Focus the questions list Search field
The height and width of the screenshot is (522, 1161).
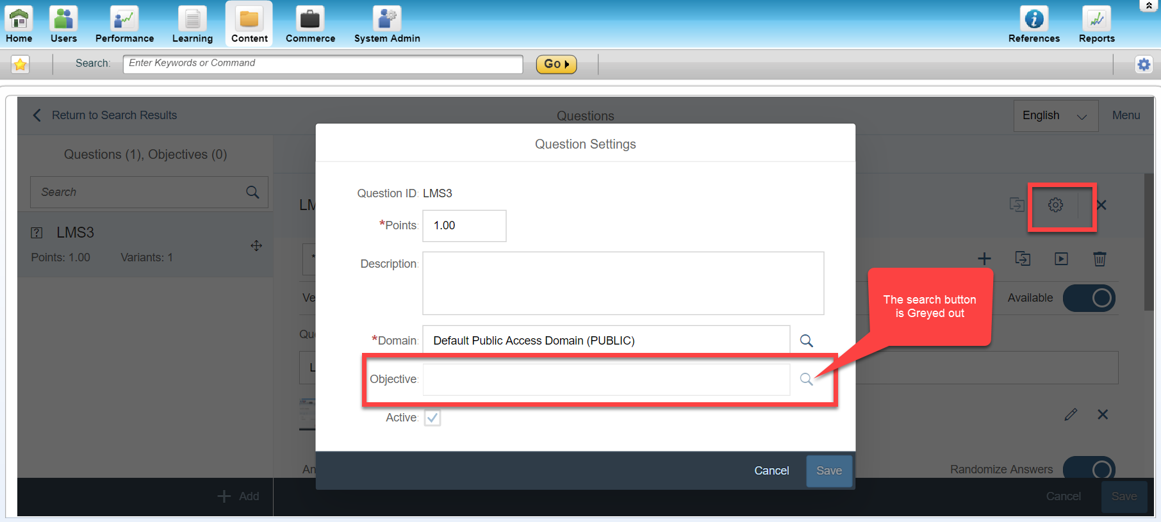(149, 192)
